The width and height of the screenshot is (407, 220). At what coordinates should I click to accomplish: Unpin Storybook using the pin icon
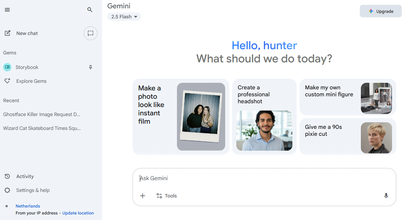pos(91,67)
